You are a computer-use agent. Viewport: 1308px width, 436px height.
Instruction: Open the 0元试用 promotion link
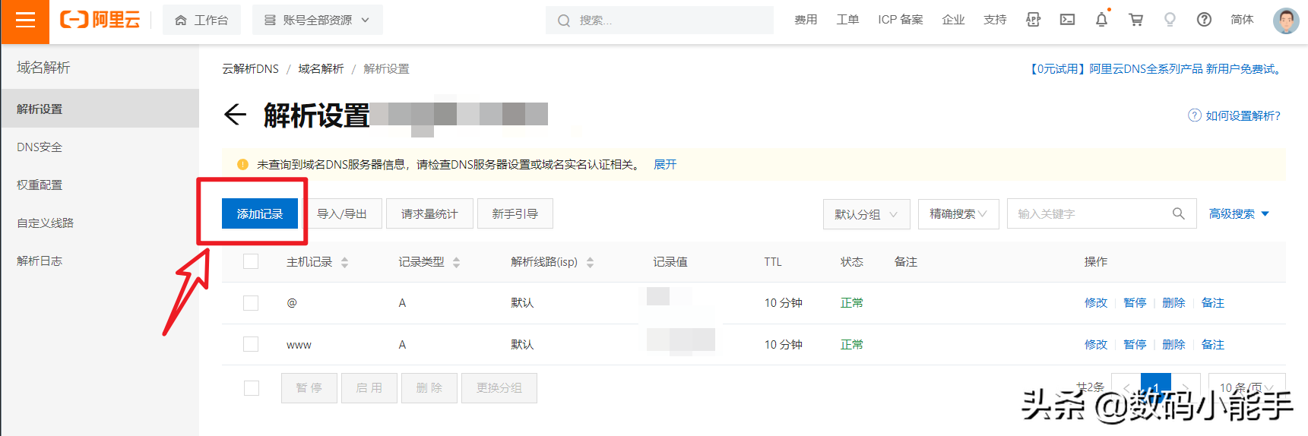1155,68
